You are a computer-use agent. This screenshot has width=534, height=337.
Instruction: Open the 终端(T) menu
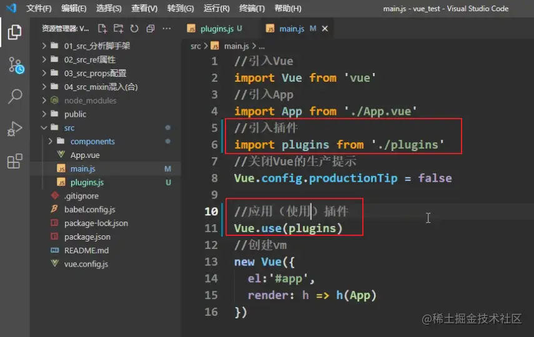pos(252,8)
